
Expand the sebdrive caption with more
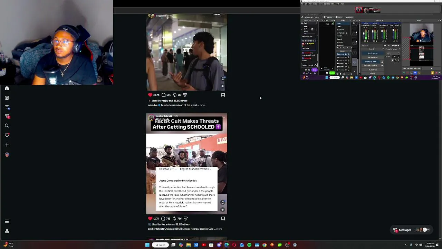pyautogui.click(x=202, y=105)
